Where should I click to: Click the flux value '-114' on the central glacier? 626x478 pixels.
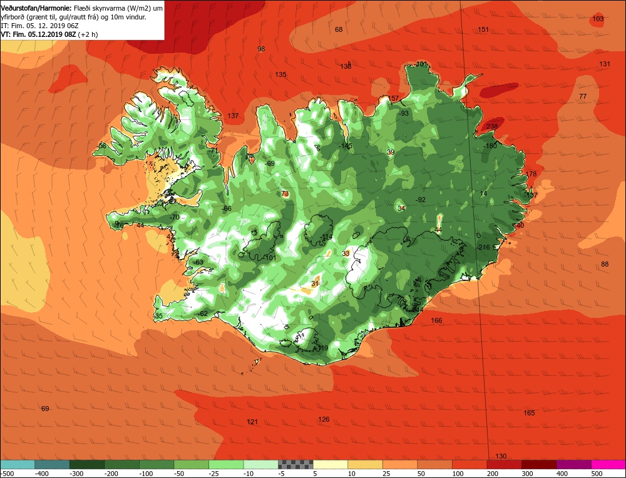pos(326,237)
